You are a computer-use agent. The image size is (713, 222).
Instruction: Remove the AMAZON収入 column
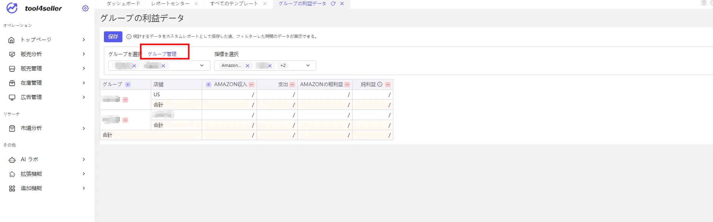tap(251, 85)
